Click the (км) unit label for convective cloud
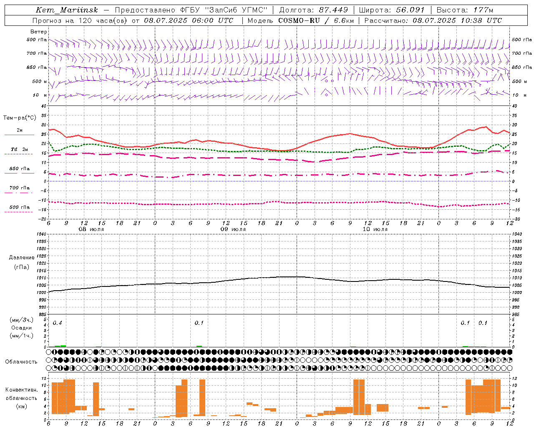Viewport: 534px width, 427px height. (22, 406)
